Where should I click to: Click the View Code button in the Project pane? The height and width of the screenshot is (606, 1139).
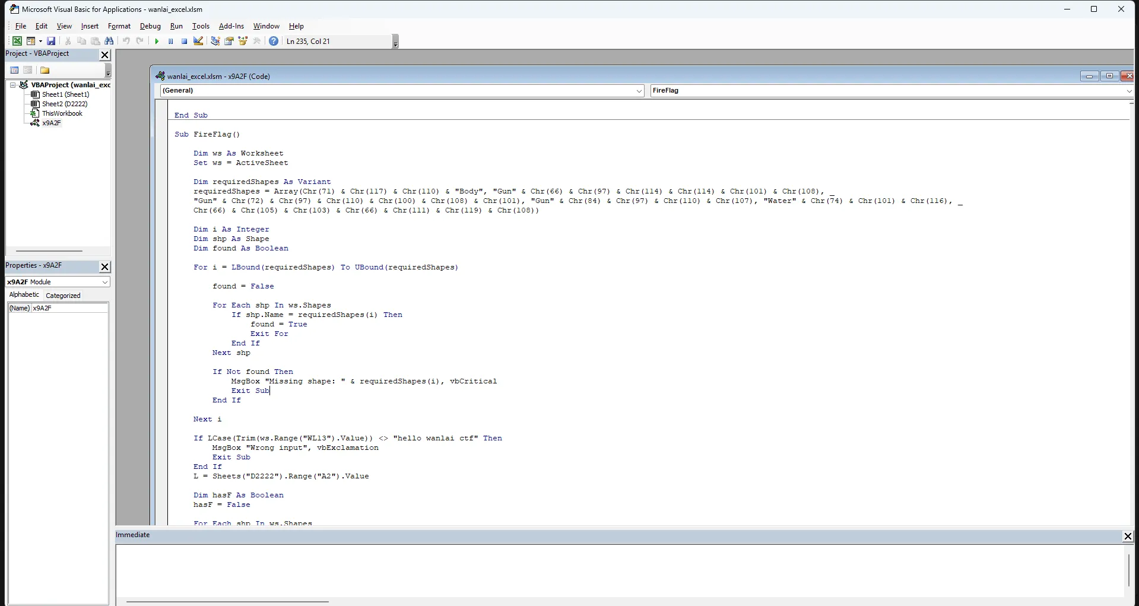click(x=15, y=70)
